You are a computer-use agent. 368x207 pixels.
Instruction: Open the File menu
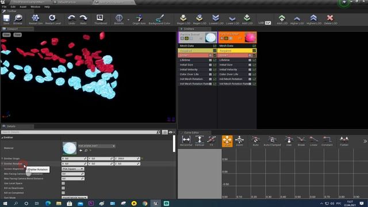[x=4, y=7]
